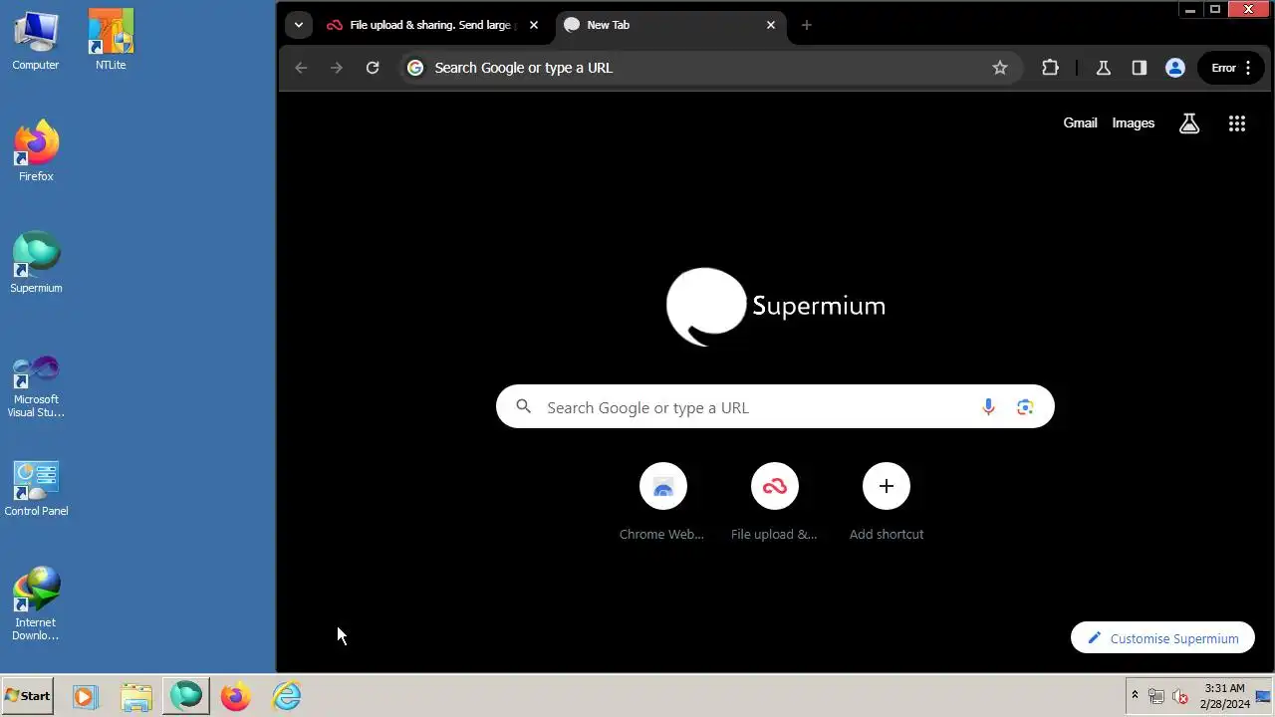Click the page search box
This screenshot has height=717, width=1275.
pos(775,407)
